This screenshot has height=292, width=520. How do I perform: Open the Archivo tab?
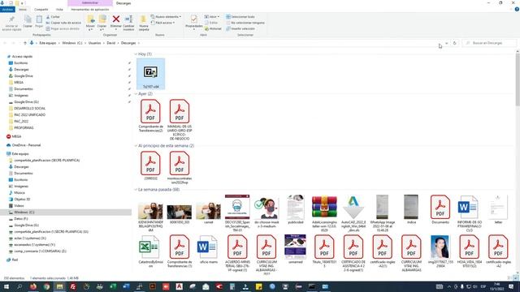[x=7, y=10]
